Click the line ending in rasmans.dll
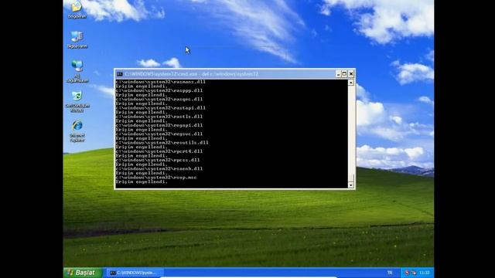The height and width of the screenshot is (278, 495). 160,82
